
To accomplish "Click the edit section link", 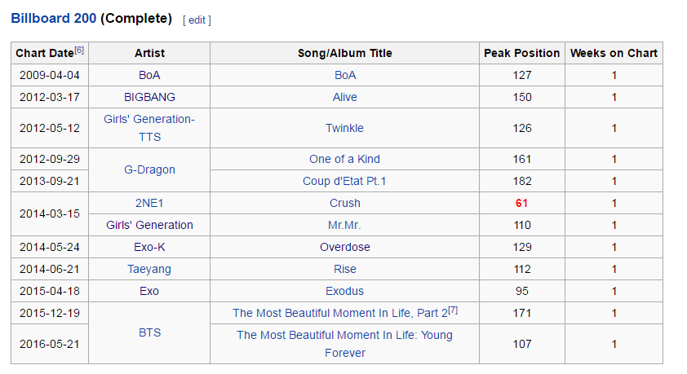I will (x=197, y=20).
